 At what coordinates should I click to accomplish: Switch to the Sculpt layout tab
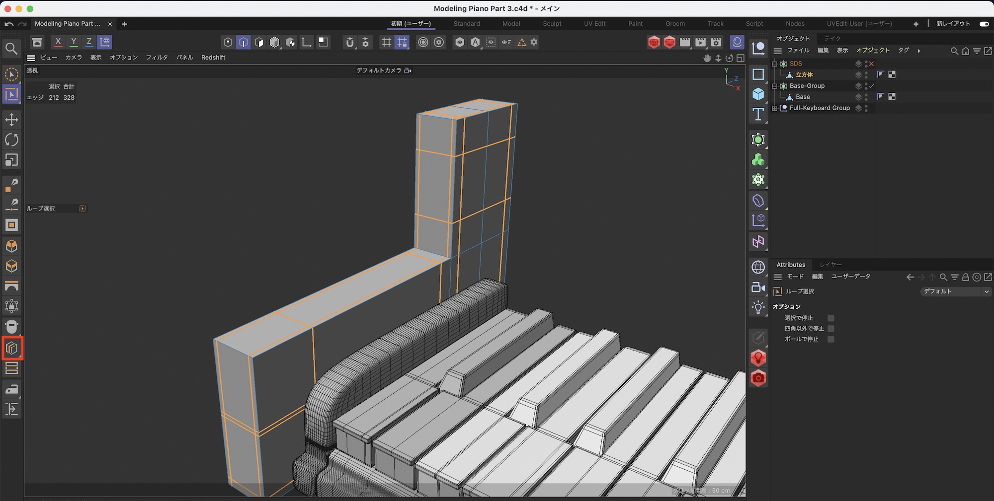(552, 24)
